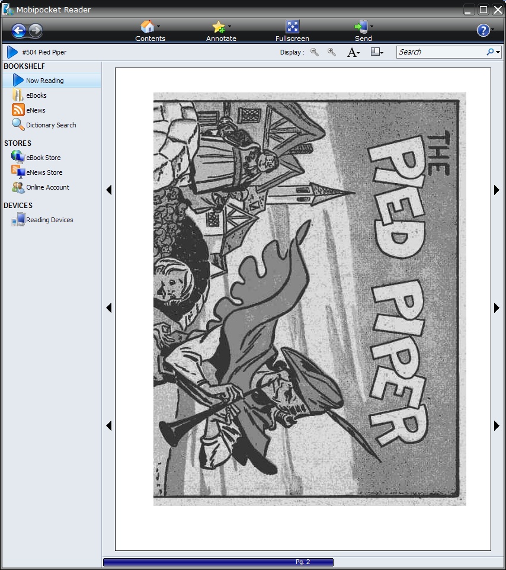This screenshot has width=506, height=570.
Task: Expand the Send dropdown arrow
Action: coord(372,27)
